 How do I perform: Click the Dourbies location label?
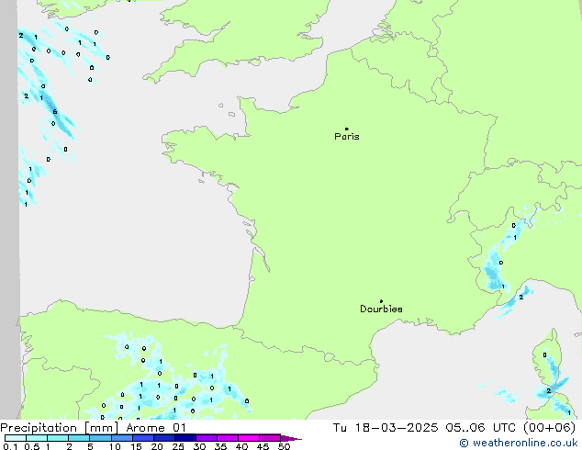click(x=381, y=309)
